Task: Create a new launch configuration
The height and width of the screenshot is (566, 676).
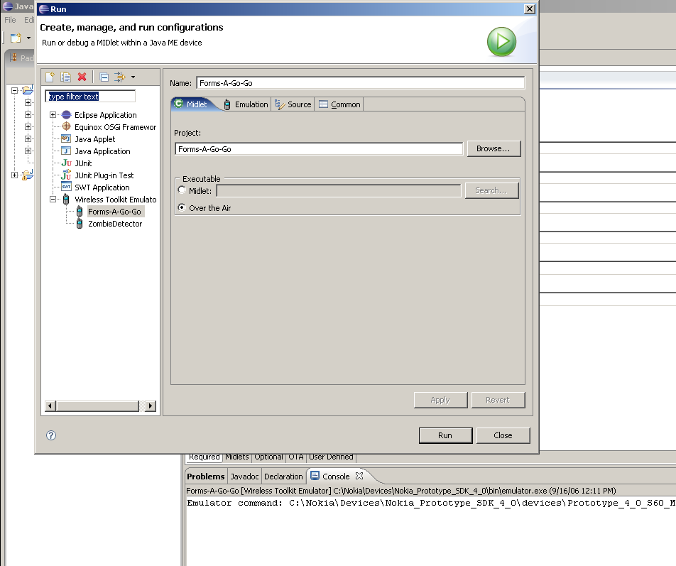Action: point(49,77)
